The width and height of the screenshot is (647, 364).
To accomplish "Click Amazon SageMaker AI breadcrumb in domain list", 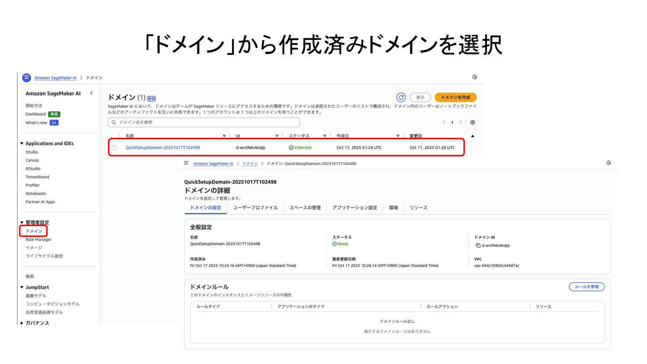I will coord(56,78).
